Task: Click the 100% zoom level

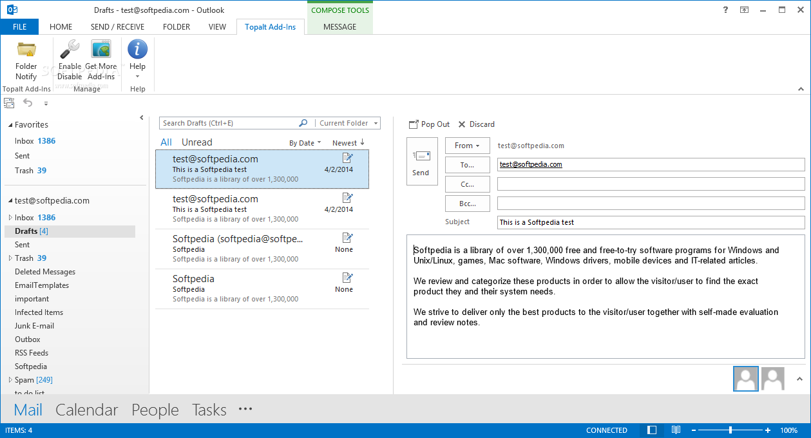Action: coord(789,430)
